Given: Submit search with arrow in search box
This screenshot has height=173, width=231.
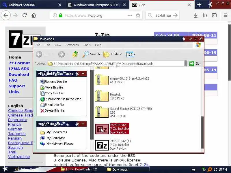Looking at the screenshot, I should 175,15.
